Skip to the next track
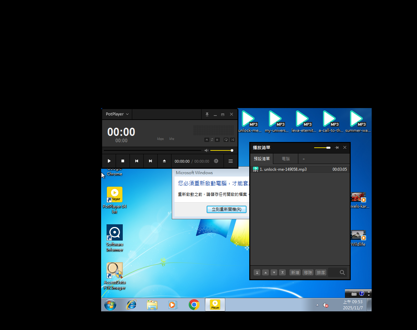Screen dimensions: 417x330 (x=150, y=161)
